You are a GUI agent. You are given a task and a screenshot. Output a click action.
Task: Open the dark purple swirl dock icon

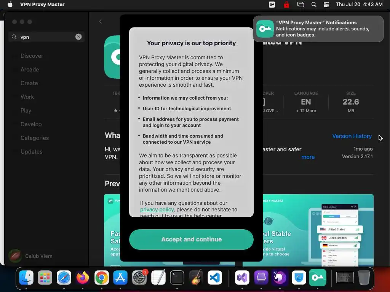point(280,278)
